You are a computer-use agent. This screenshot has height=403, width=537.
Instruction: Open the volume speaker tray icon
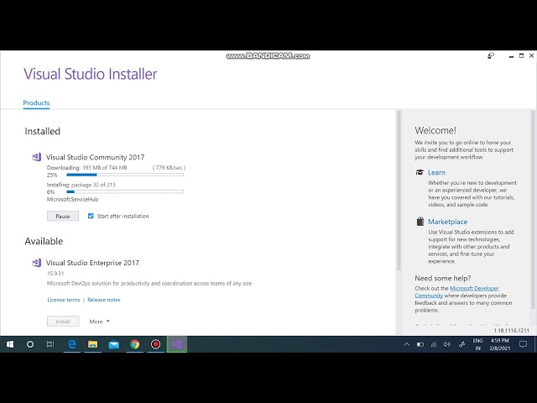pyautogui.click(x=447, y=344)
